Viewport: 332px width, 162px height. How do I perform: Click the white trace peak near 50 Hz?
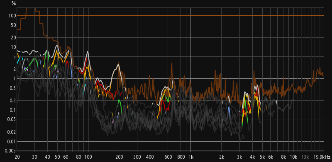click(57, 46)
